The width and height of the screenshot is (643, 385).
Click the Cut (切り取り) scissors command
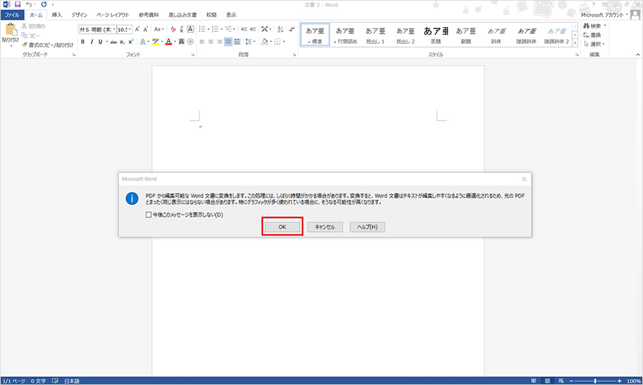(34, 27)
